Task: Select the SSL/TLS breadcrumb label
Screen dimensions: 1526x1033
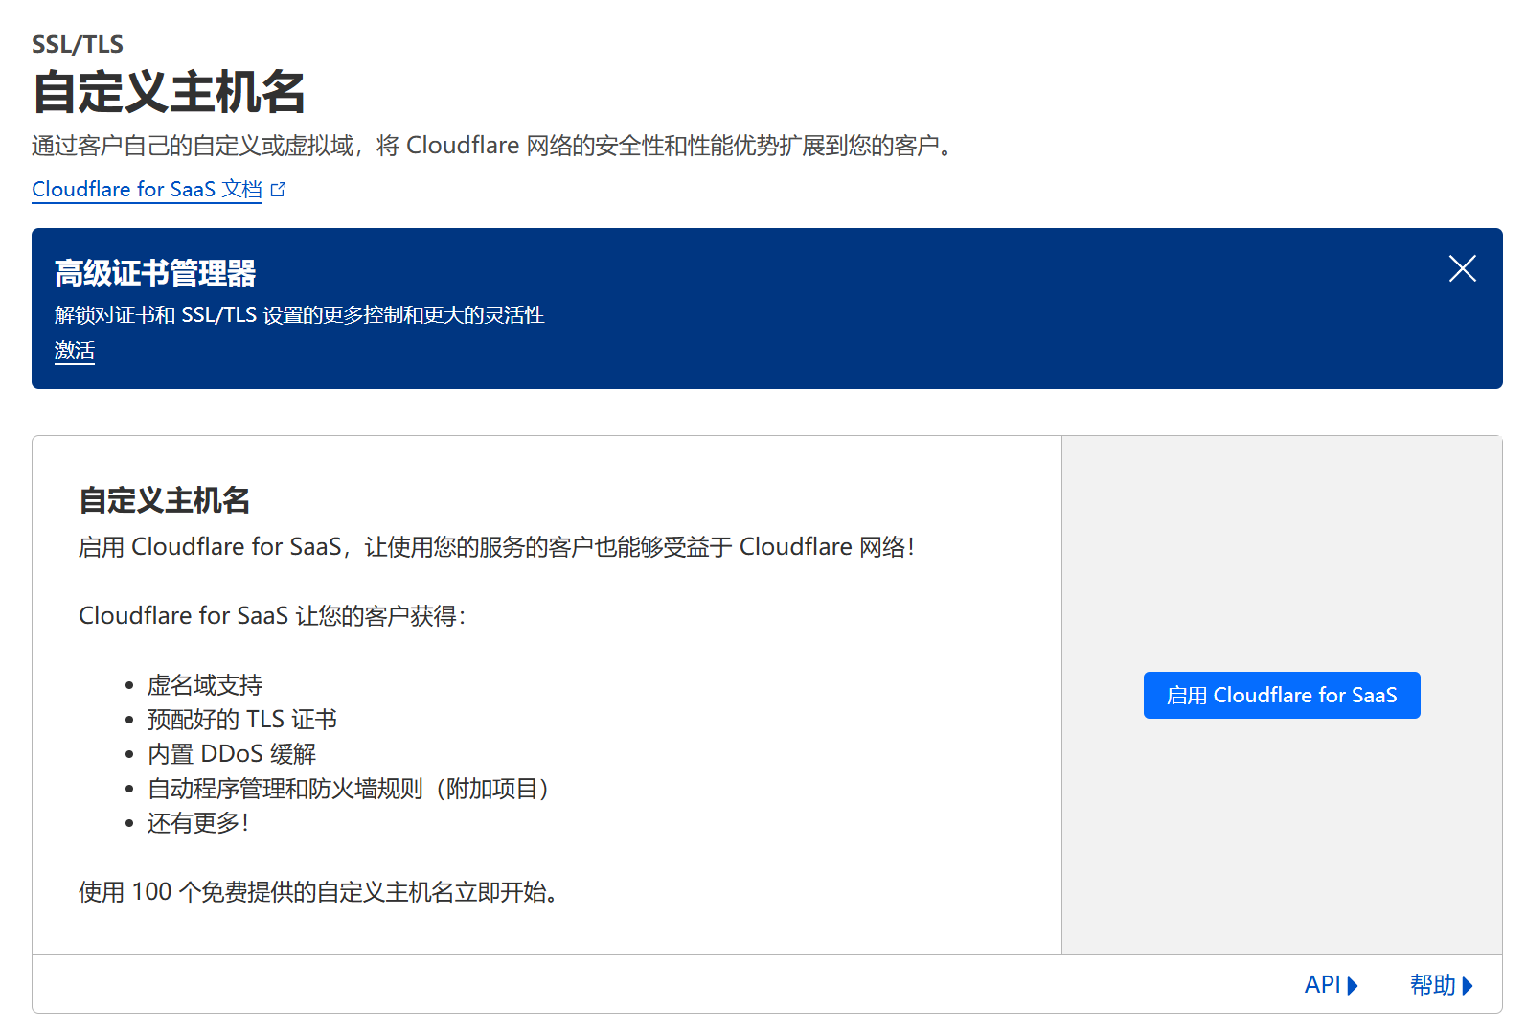Action: (78, 44)
